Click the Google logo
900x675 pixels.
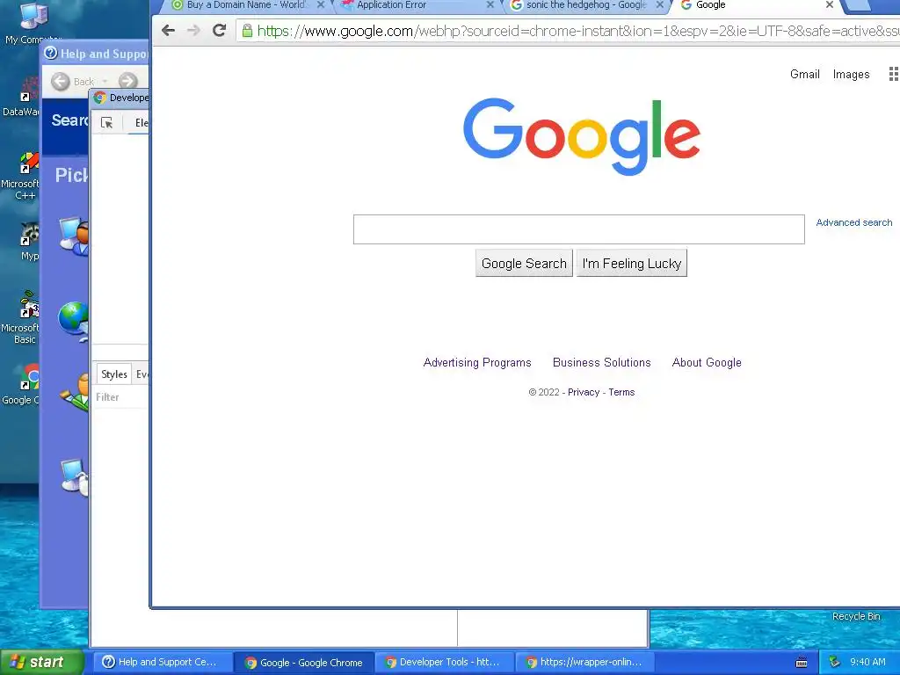(x=582, y=136)
